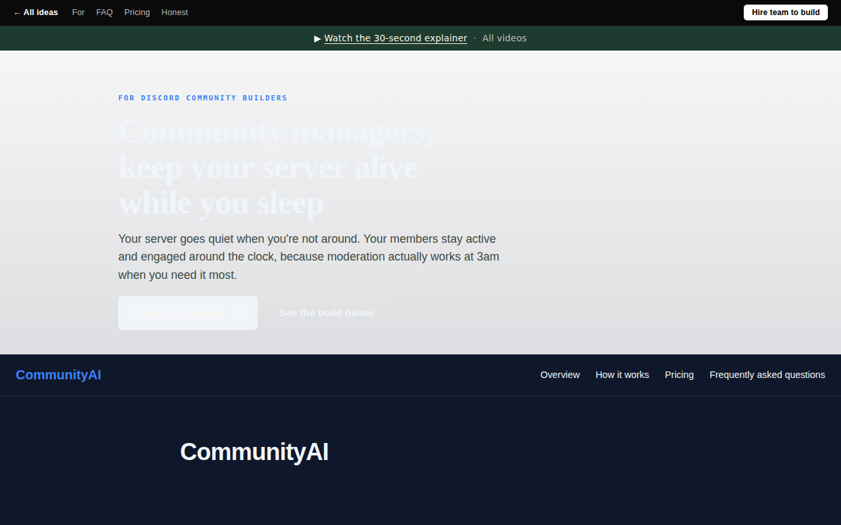Click the blue CommunityAI logo

[x=58, y=375]
